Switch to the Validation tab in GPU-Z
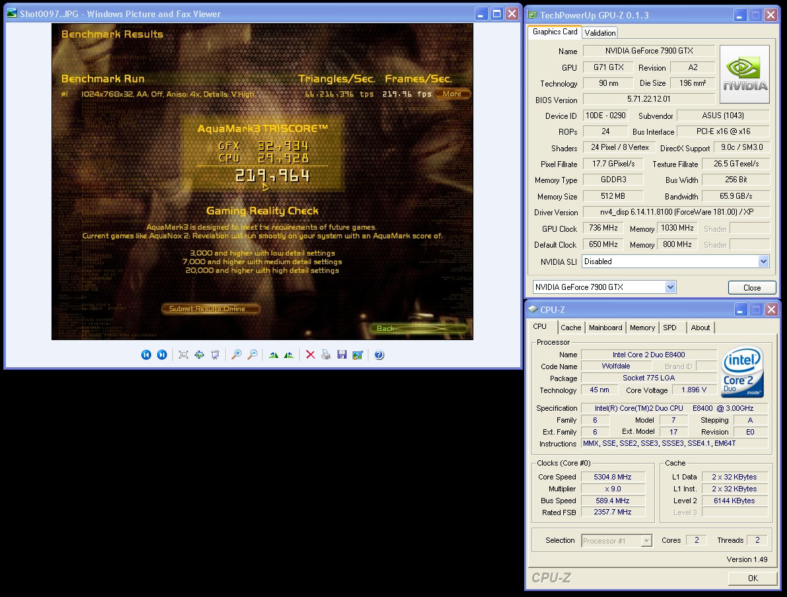The height and width of the screenshot is (597, 787). (599, 32)
